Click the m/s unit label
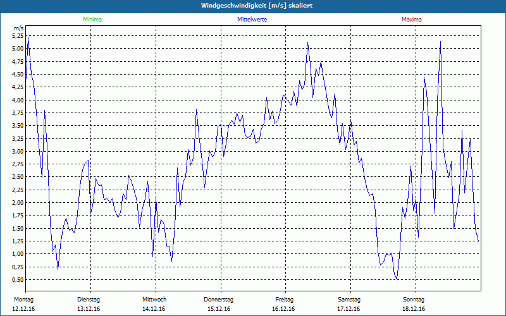Screen dimensions: 506x316 click(x=19, y=28)
